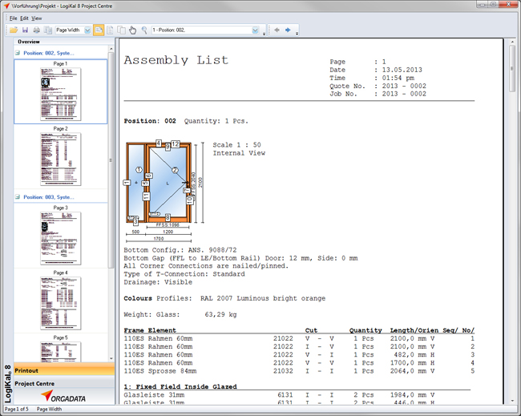Image resolution: width=521 pixels, height=416 pixels.
Task: Open the Edit menu
Action: 24,18
